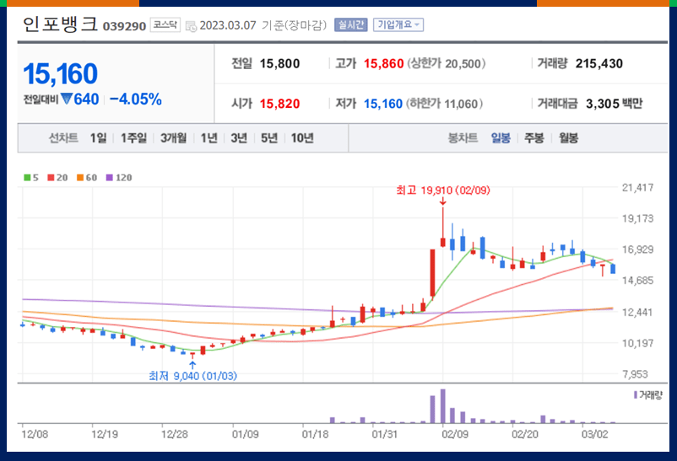
Task: Click the 실시간 button
Action: click(x=350, y=25)
